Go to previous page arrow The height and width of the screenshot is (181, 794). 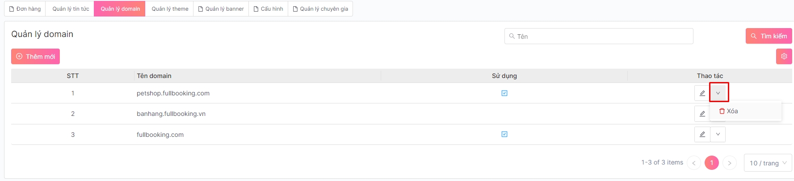pos(693,163)
